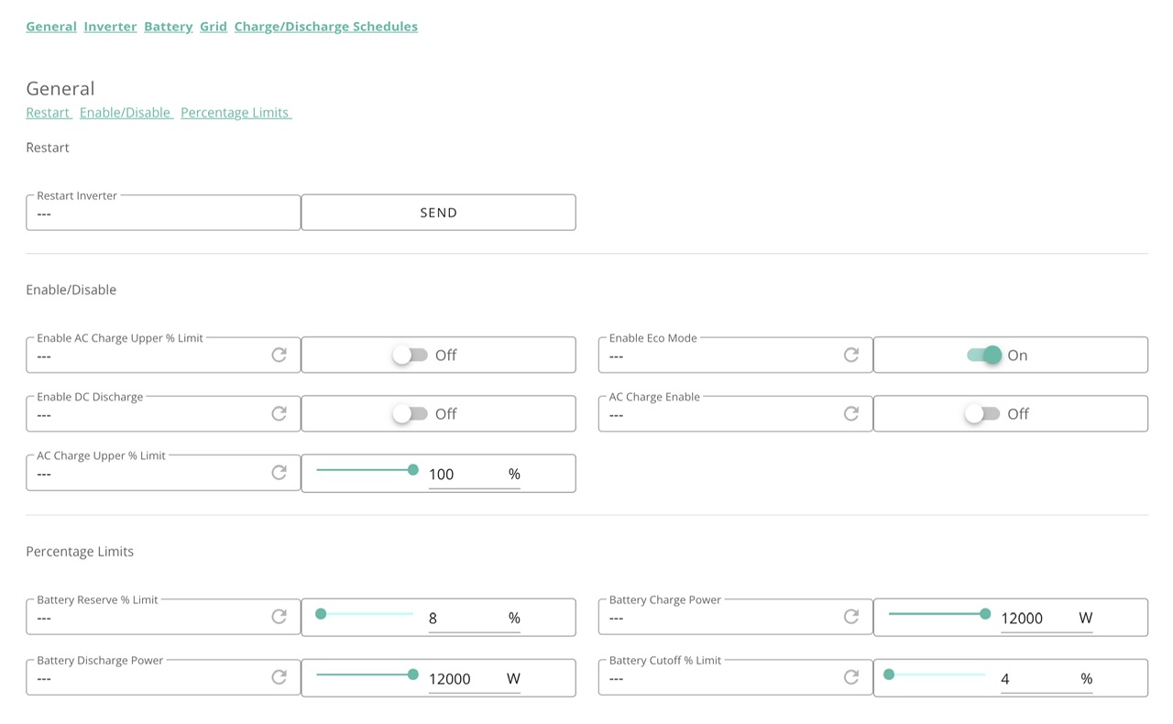Click the Battery Reserve % Limit slider handle
Image resolution: width=1173 pixels, height=724 pixels.
pyautogui.click(x=321, y=614)
